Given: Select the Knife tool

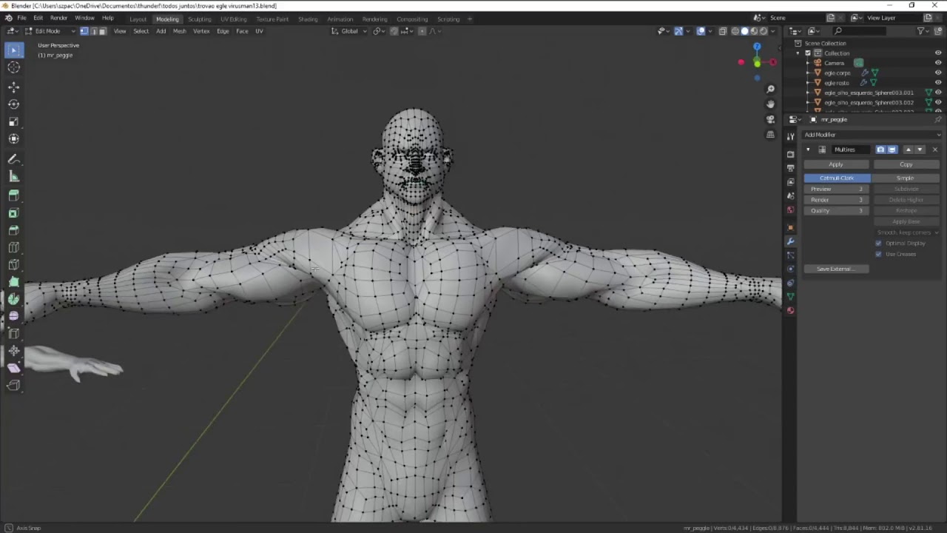Looking at the screenshot, I should pos(13,264).
